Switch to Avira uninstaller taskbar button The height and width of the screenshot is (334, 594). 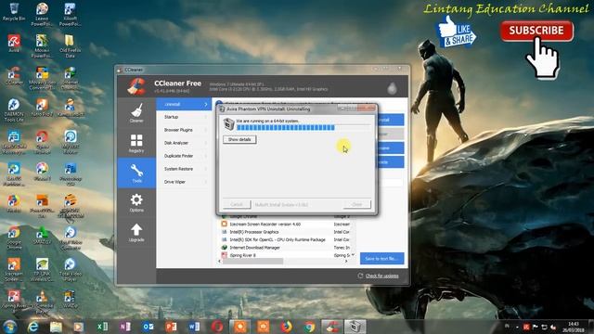pos(355,327)
